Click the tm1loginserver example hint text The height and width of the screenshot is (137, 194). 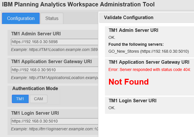(x=55, y=129)
